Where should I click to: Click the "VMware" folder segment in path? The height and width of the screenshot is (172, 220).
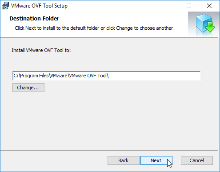[x=59, y=76]
